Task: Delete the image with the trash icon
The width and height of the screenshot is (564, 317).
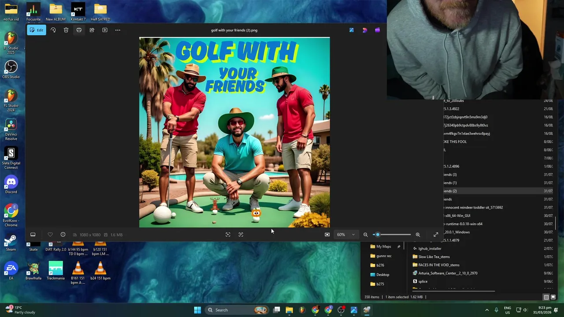Action: coord(66,30)
